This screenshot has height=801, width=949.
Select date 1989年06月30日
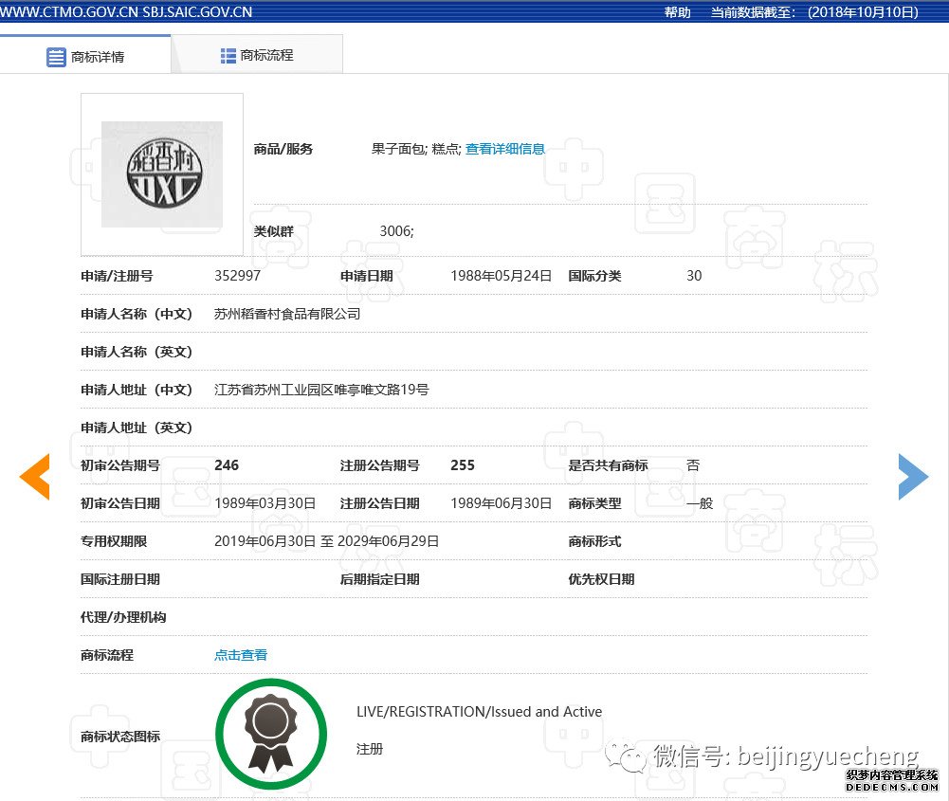501,503
